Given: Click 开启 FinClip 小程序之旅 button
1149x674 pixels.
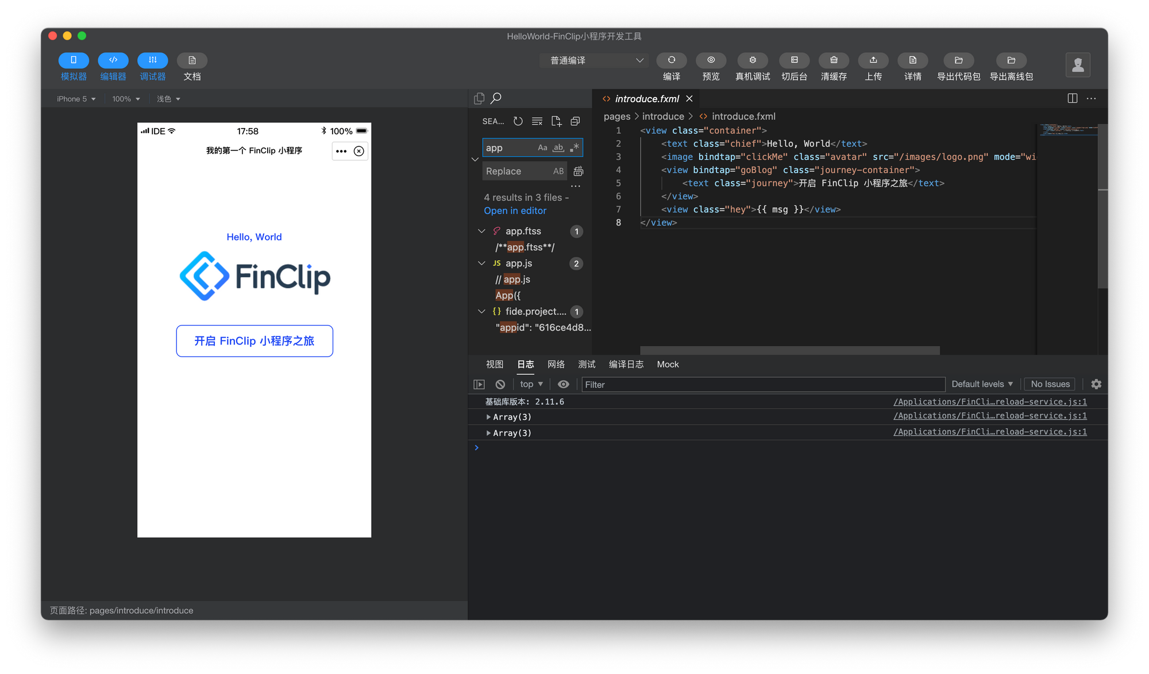Looking at the screenshot, I should 255,341.
